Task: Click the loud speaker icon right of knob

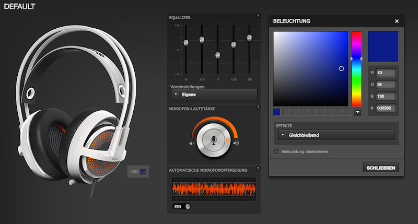Action: pyautogui.click(x=236, y=143)
